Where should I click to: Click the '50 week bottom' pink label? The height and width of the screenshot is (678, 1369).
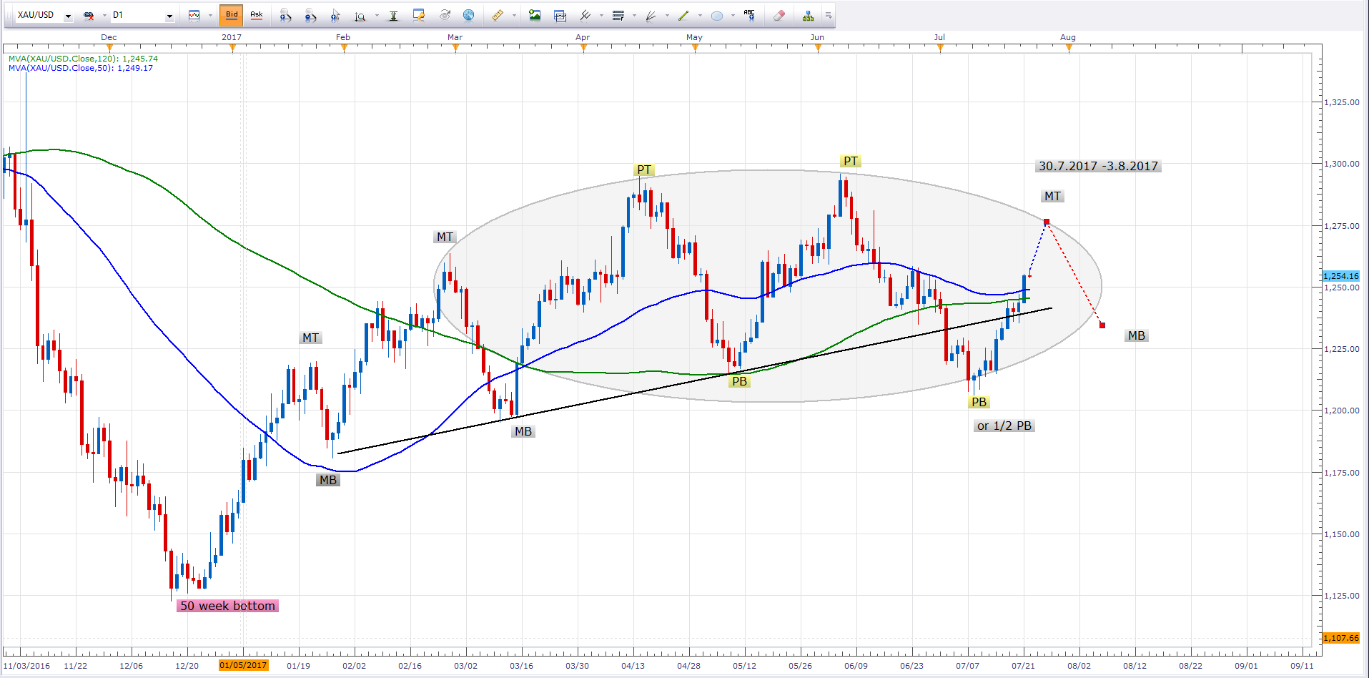tap(227, 606)
